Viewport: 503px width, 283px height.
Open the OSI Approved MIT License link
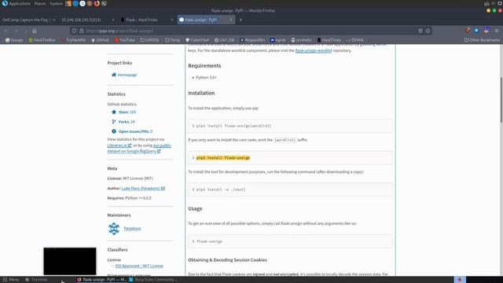pyautogui.click(x=139, y=266)
